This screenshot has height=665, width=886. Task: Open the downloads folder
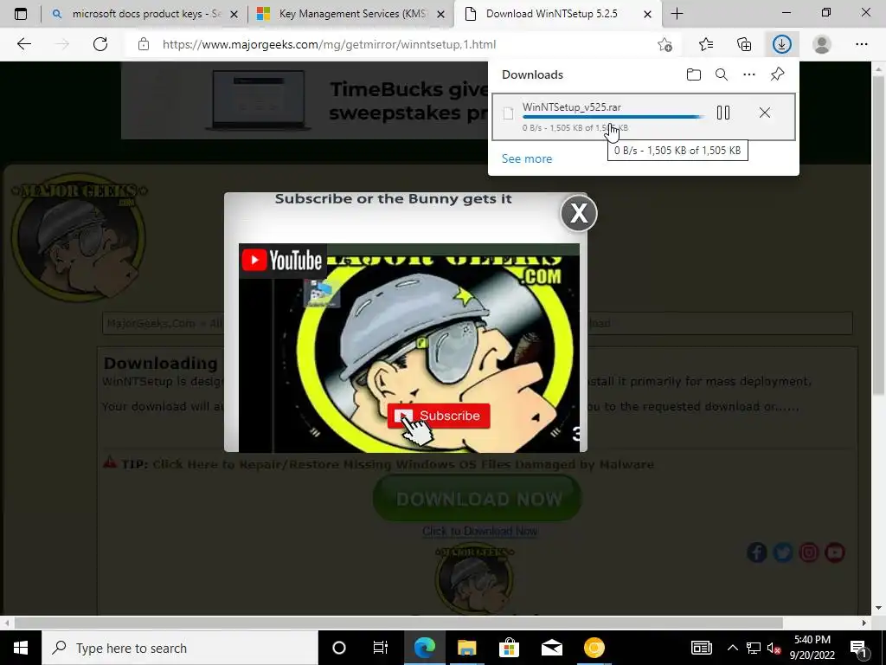[693, 74]
